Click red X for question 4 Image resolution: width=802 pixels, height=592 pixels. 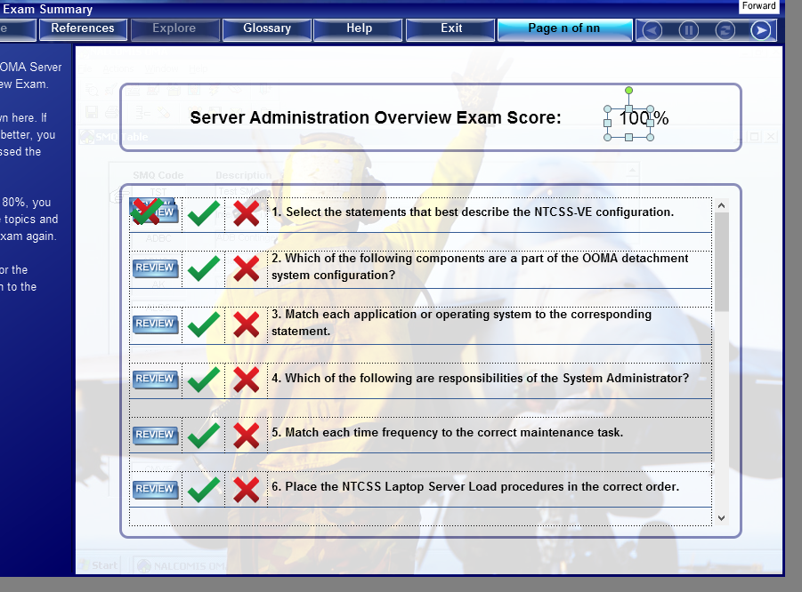pos(246,380)
